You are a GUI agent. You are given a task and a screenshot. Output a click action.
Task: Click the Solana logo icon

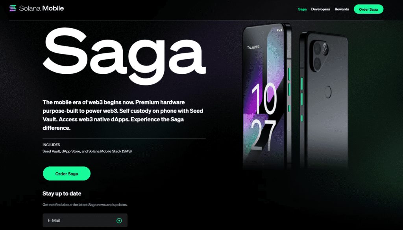[13, 8]
